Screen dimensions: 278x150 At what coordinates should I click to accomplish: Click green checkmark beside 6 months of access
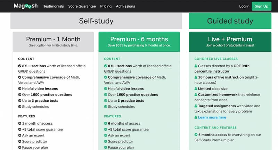(106, 123)
